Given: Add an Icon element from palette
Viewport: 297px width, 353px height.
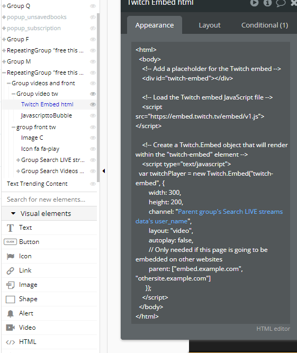Looking at the screenshot, I should (x=49, y=256).
